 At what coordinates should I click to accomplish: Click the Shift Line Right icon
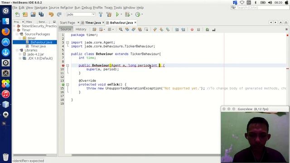pos(183,29)
